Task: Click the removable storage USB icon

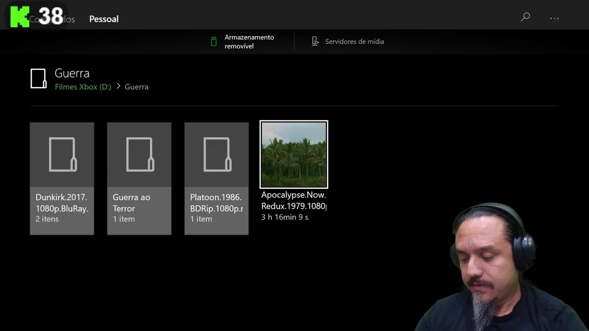Action: click(214, 41)
